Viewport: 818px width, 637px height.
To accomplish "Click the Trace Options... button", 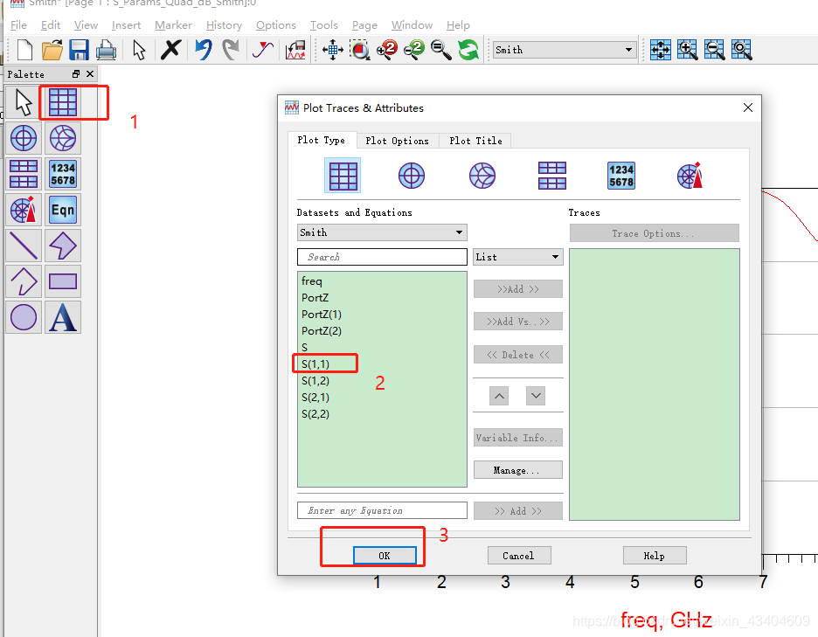I will [x=655, y=233].
